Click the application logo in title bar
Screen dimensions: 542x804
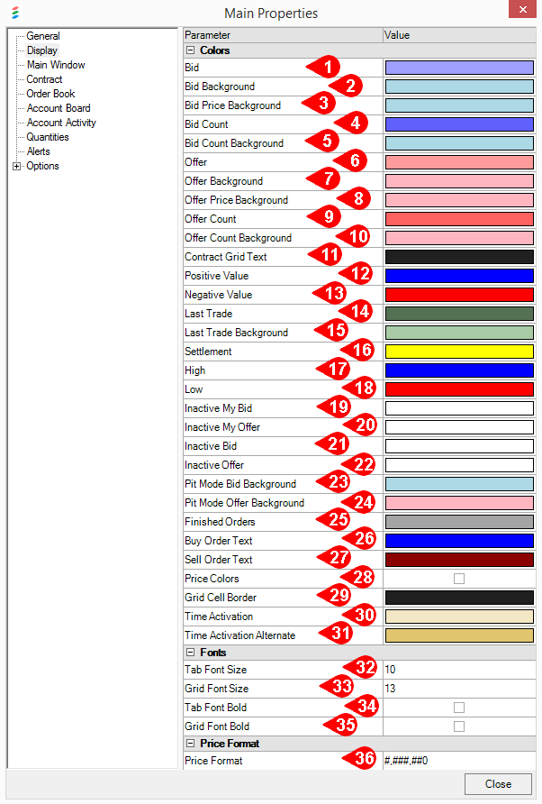click(x=14, y=14)
